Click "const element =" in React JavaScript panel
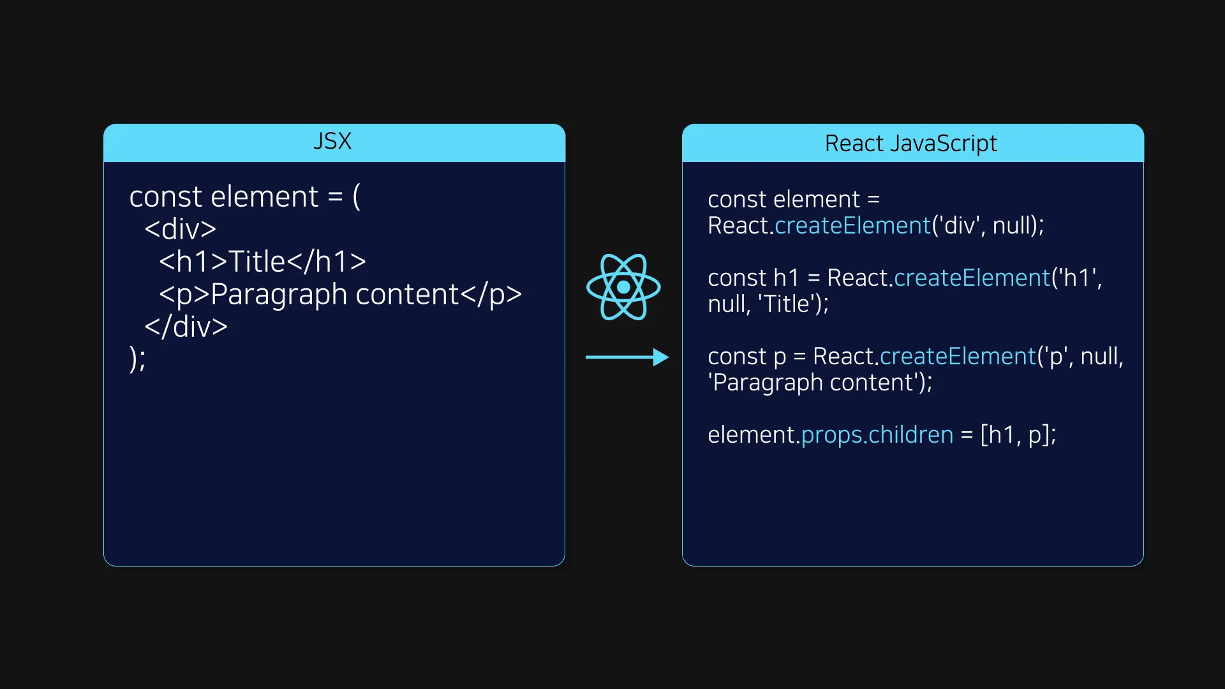The height and width of the screenshot is (689, 1225). pyautogui.click(x=794, y=200)
